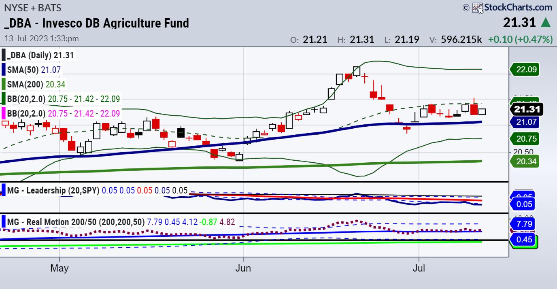Click the blue MG - Leadership legend marker
Image resolution: width=557 pixels, height=289 pixels.
4,190
